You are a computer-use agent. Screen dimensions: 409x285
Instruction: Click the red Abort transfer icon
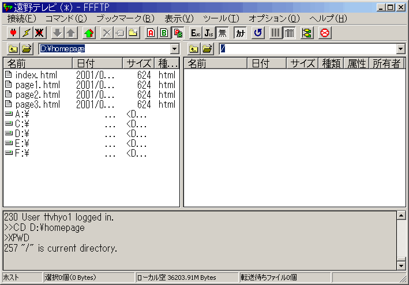pyautogui.click(x=324, y=33)
